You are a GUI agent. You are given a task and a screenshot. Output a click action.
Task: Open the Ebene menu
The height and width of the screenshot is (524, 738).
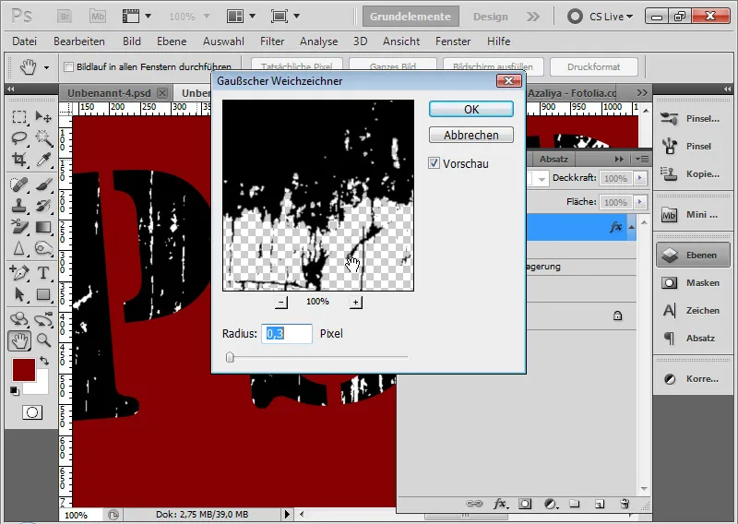click(172, 42)
